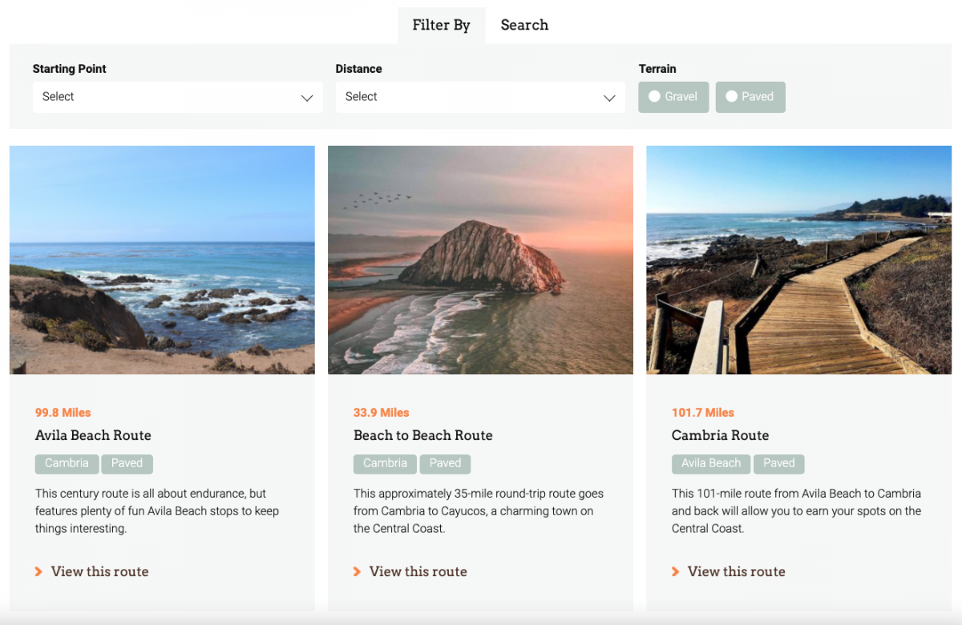962x625 pixels.
Task: Click Avila Beach tag on Cambria Route card
Action: (711, 463)
